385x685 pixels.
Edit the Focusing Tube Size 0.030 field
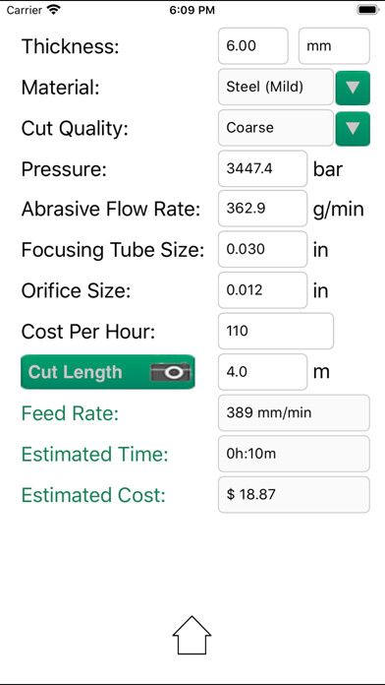[x=262, y=249]
